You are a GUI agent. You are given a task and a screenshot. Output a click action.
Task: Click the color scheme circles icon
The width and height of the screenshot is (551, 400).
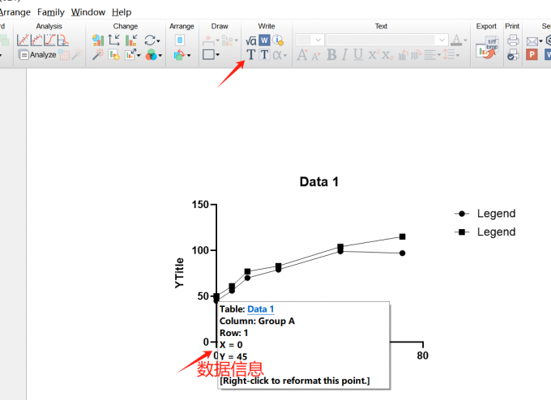pyautogui.click(x=152, y=55)
